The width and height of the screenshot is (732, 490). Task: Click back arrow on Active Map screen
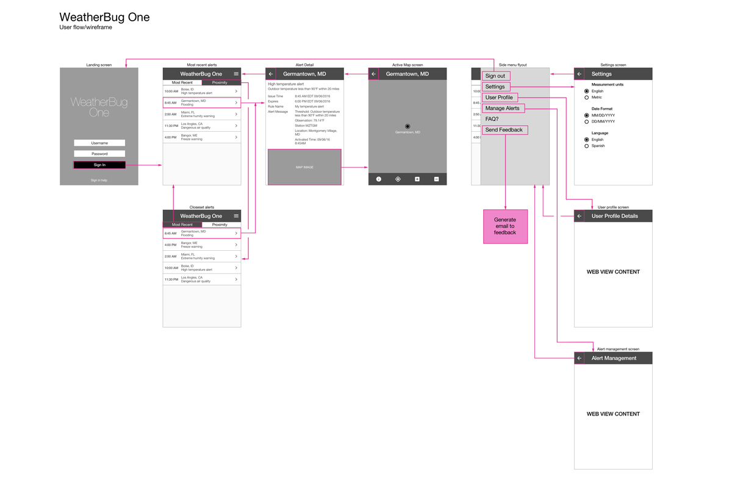coord(374,74)
